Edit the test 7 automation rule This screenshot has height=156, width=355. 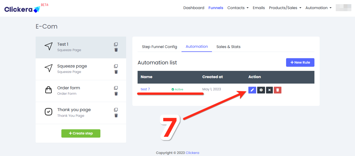point(252,90)
